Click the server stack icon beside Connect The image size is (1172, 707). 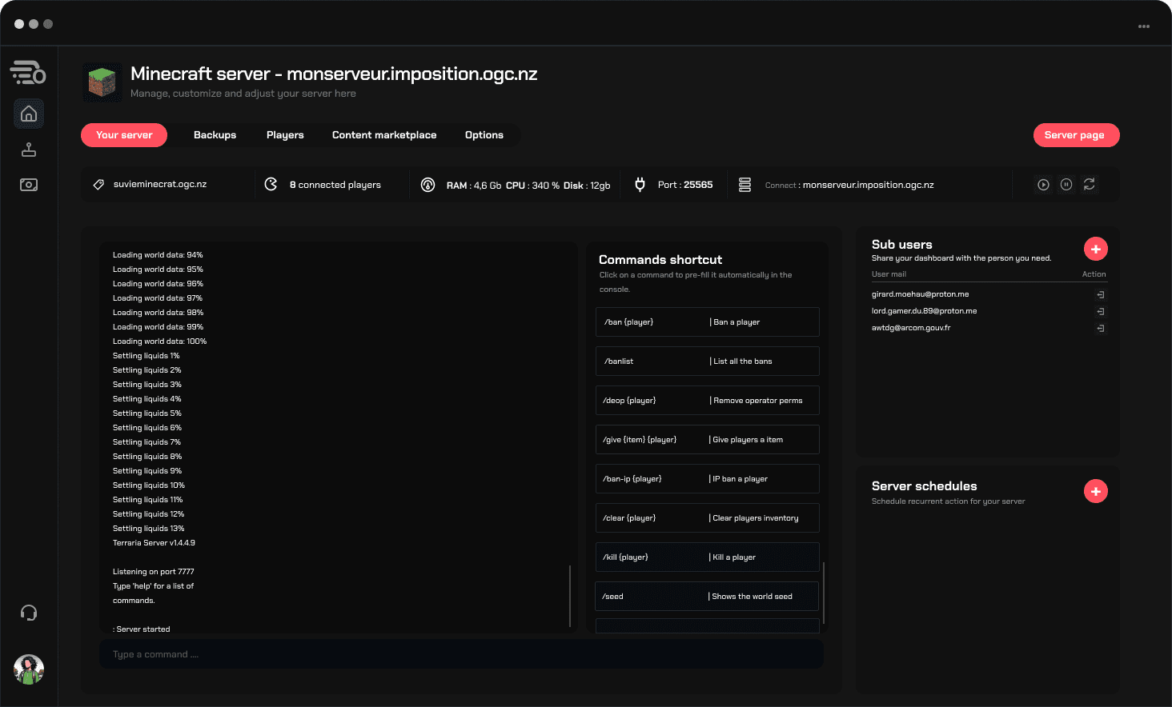[x=745, y=185]
